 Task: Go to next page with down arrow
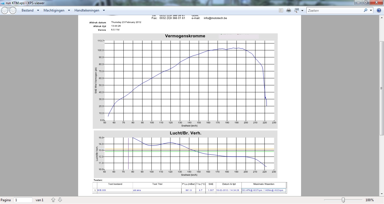[60, 200]
